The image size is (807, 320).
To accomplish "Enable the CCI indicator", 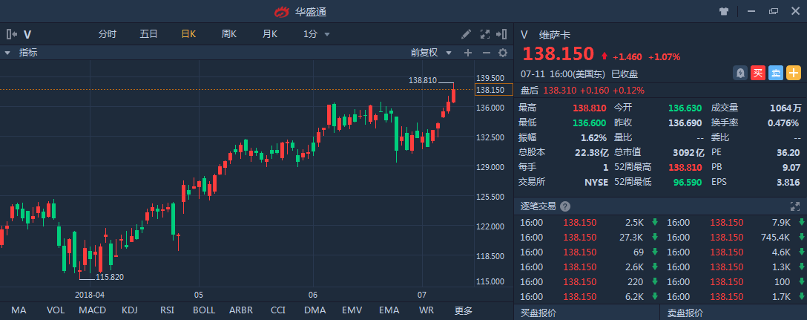I will coord(278,310).
